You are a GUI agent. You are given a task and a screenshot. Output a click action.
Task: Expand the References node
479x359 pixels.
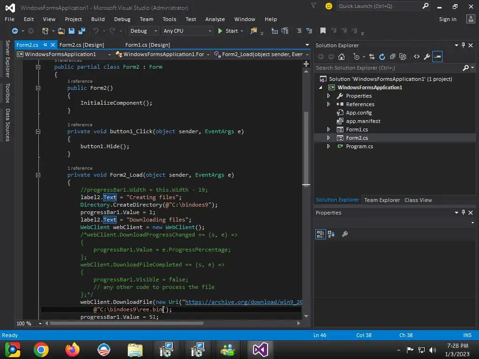(x=328, y=104)
